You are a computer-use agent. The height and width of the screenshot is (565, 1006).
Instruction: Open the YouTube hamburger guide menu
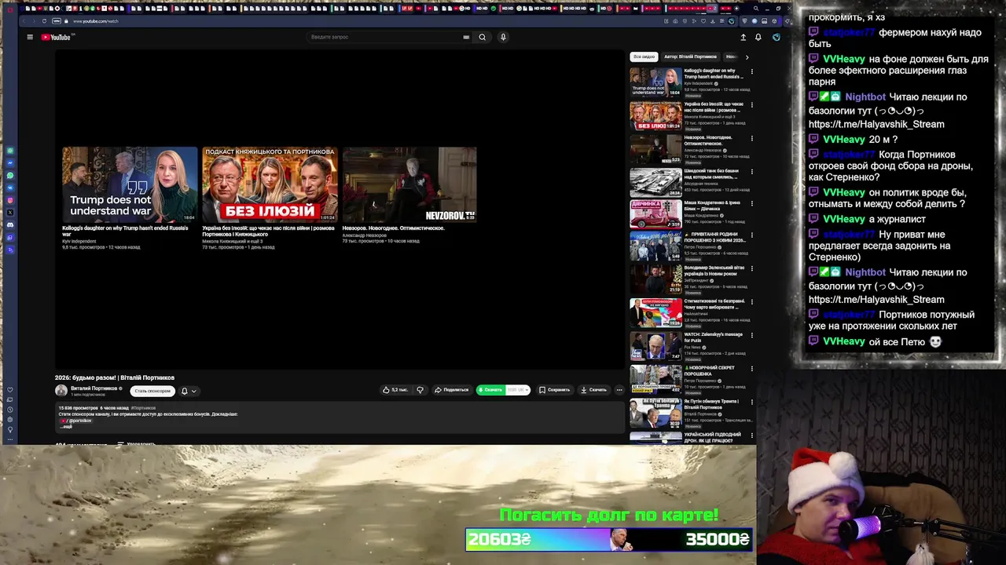(x=30, y=37)
